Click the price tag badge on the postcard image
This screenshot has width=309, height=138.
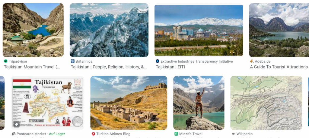(16, 124)
